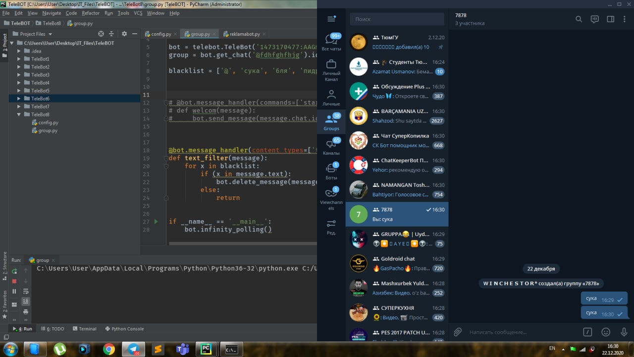Click TeleBot8 in the breadcrumb bar
Screen dimensions: 634x357
49,23
